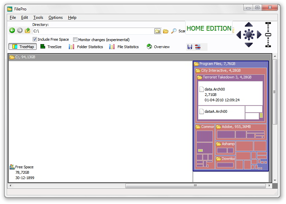Click the green Back navigation arrow

click(x=12, y=30)
